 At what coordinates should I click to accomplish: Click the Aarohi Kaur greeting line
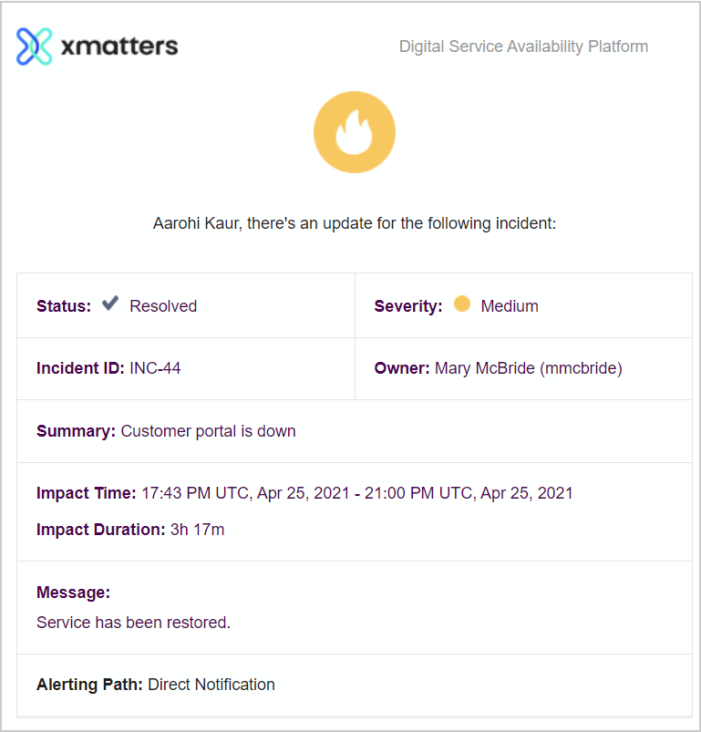tap(355, 223)
